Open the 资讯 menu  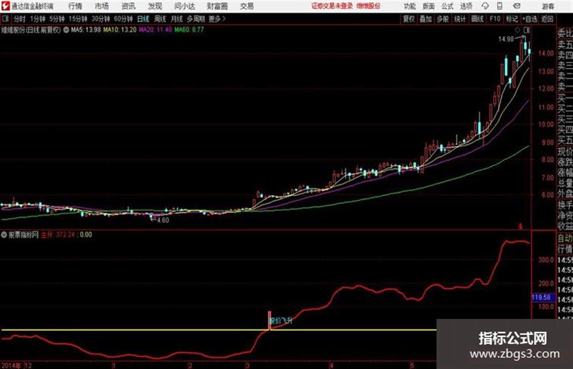[x=129, y=6]
